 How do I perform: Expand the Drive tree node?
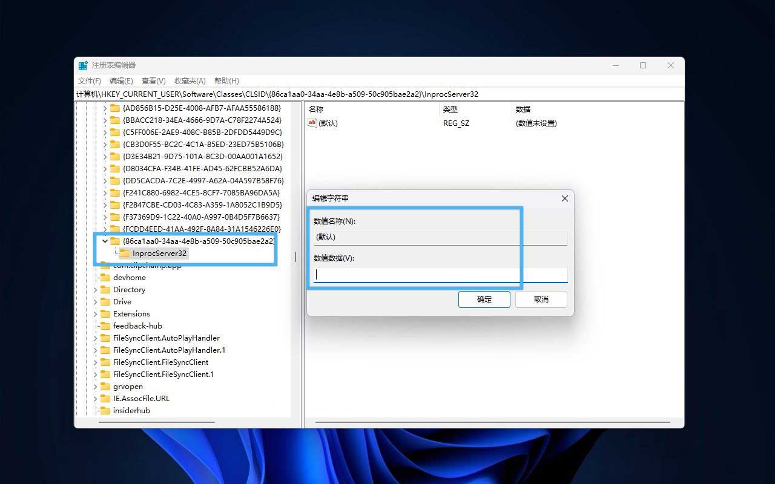click(x=95, y=301)
